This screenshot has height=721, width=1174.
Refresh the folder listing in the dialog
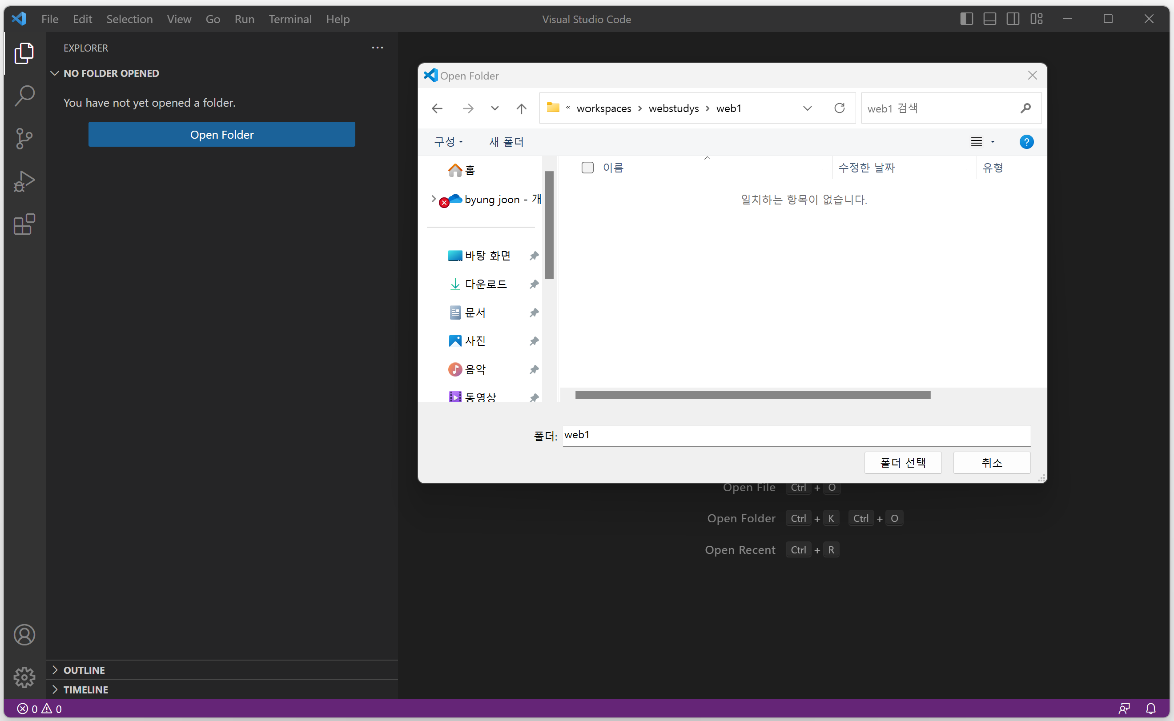coord(840,108)
